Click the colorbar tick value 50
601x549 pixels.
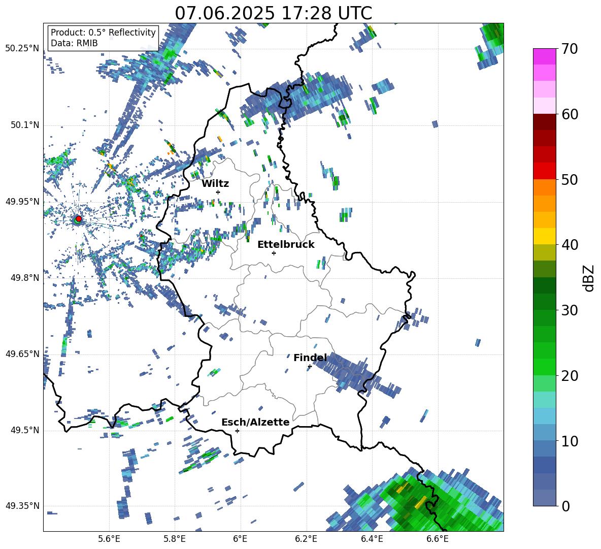[x=570, y=179]
